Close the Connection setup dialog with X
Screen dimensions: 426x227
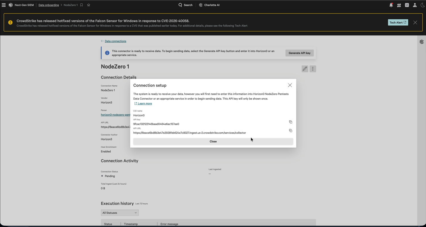(290, 85)
